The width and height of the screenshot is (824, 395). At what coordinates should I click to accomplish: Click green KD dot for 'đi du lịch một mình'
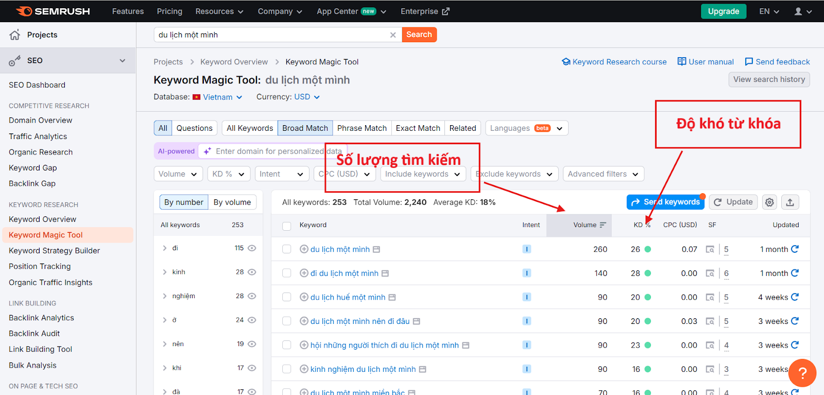coord(648,273)
